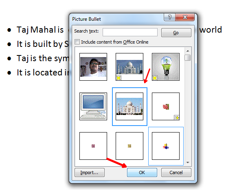The height and width of the screenshot is (190, 226).
Task: Select the computer monitor clip art
Action: click(x=93, y=106)
